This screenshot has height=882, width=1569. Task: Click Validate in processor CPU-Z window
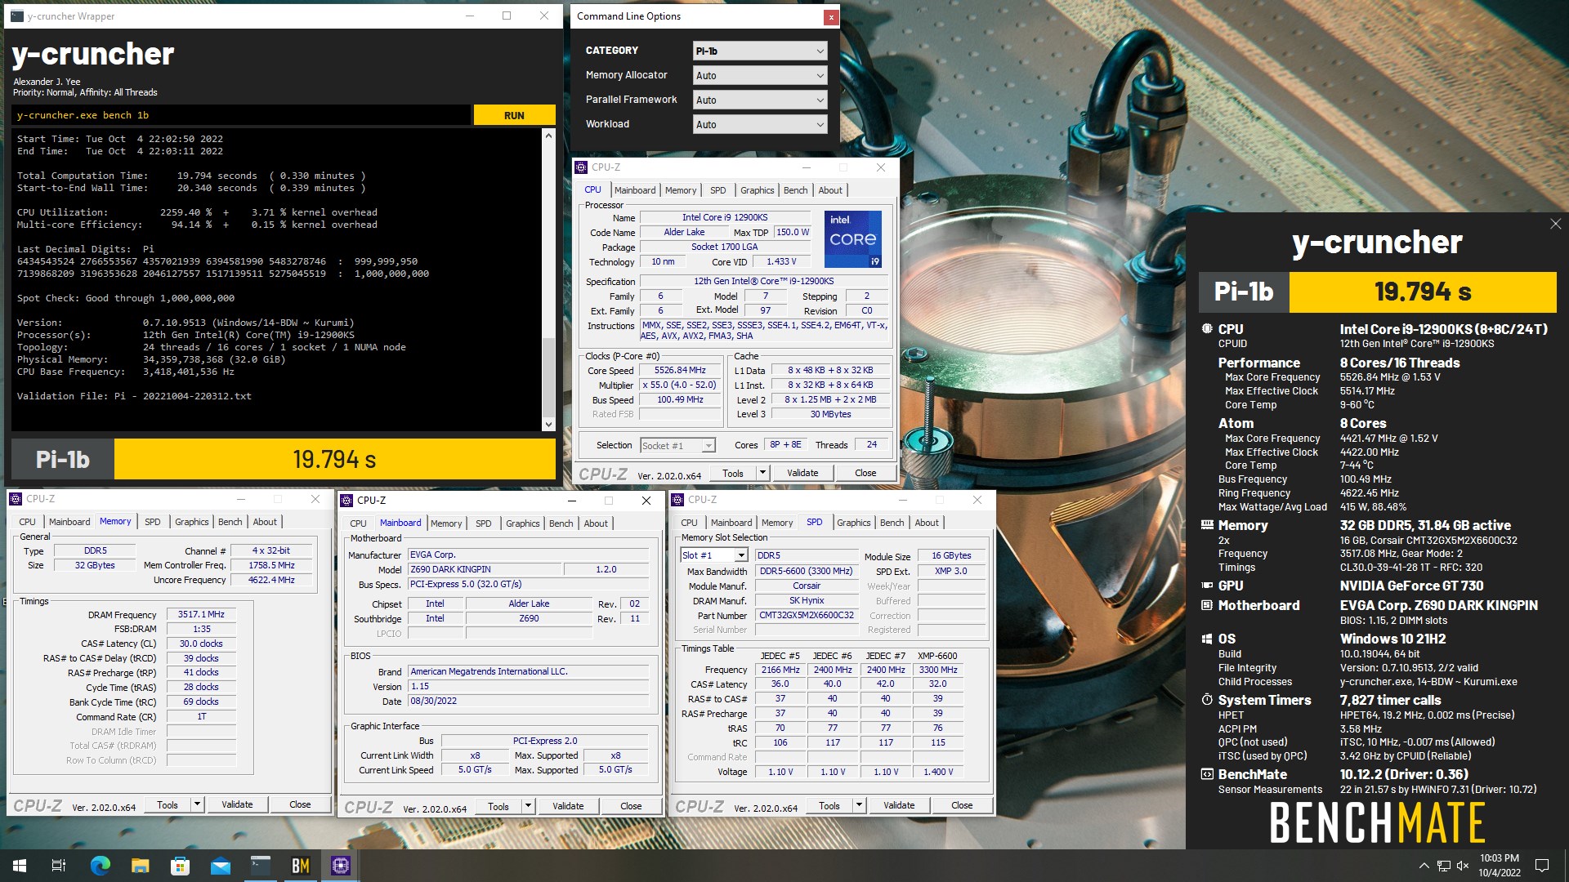point(802,473)
